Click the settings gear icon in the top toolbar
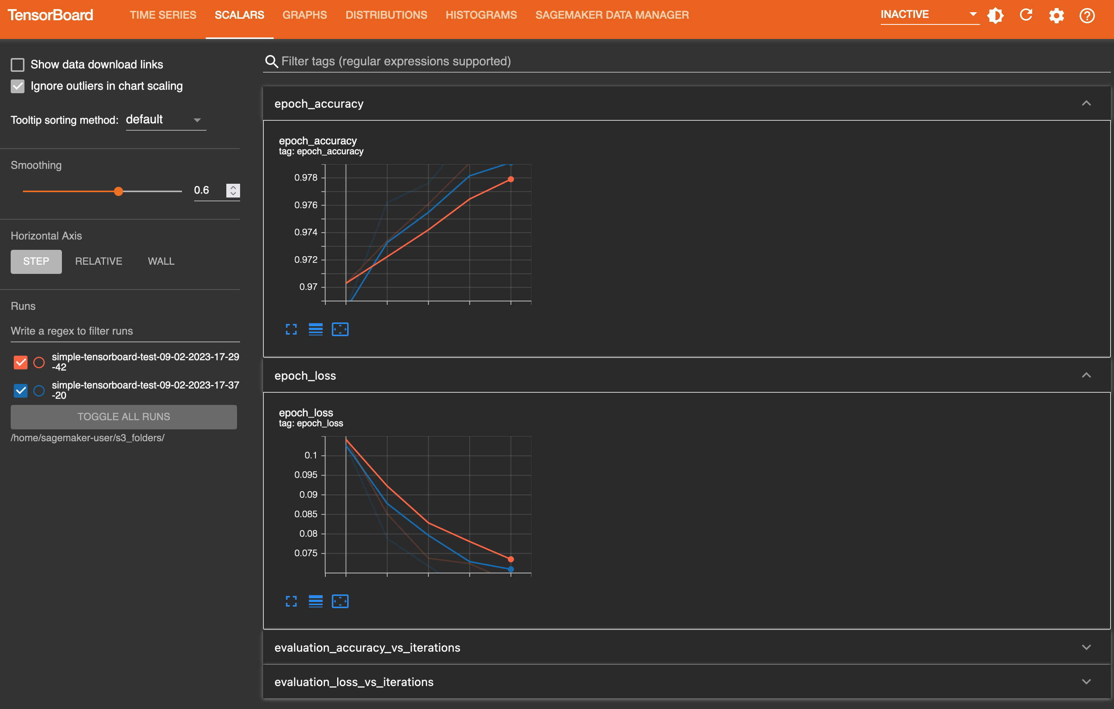The image size is (1114, 709). tap(1057, 15)
